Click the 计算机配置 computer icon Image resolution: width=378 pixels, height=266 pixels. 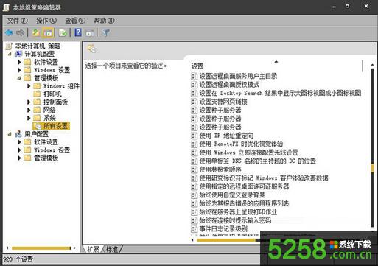[x=18, y=54]
